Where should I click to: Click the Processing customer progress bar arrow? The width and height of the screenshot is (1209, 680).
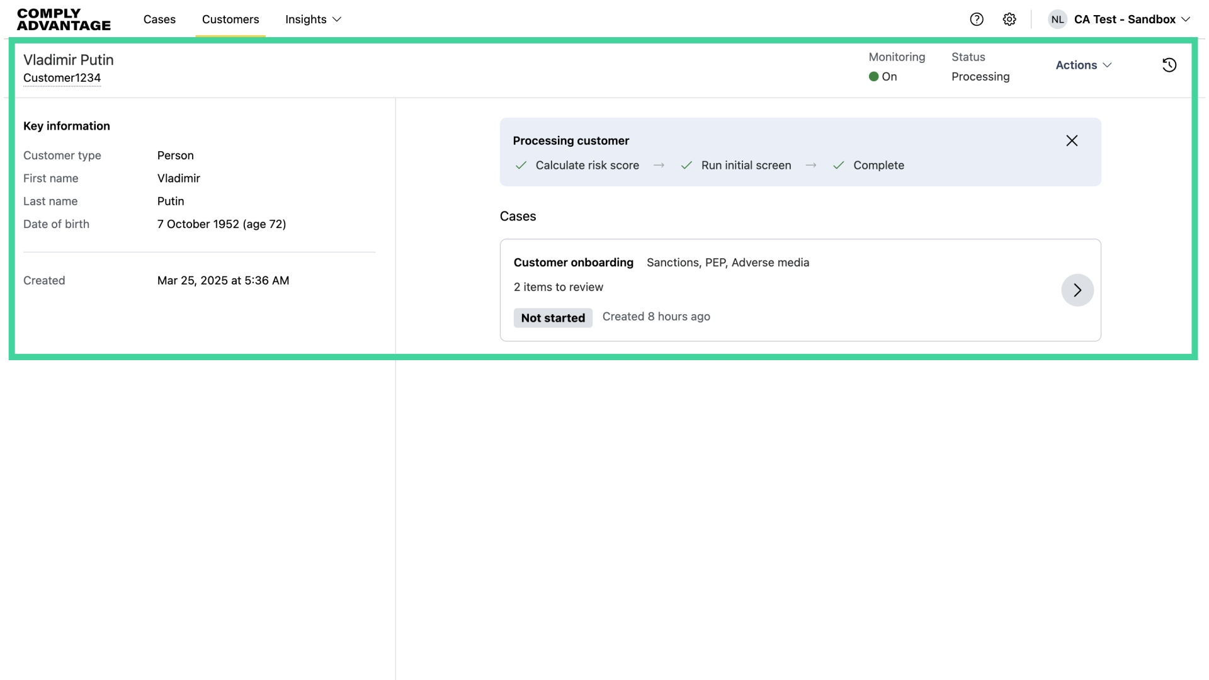point(659,165)
